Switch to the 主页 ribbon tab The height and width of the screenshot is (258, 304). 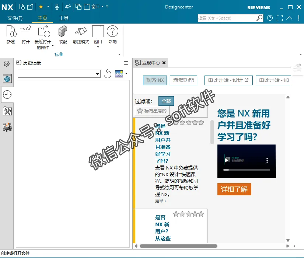42,18
